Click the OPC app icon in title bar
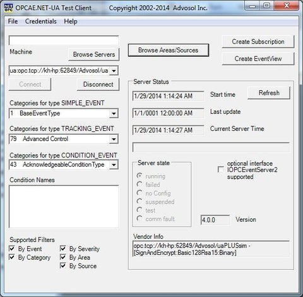Image resolution: width=303 pixels, height=297 pixels. (9, 8)
